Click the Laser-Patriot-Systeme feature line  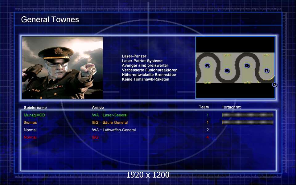tap(142, 61)
